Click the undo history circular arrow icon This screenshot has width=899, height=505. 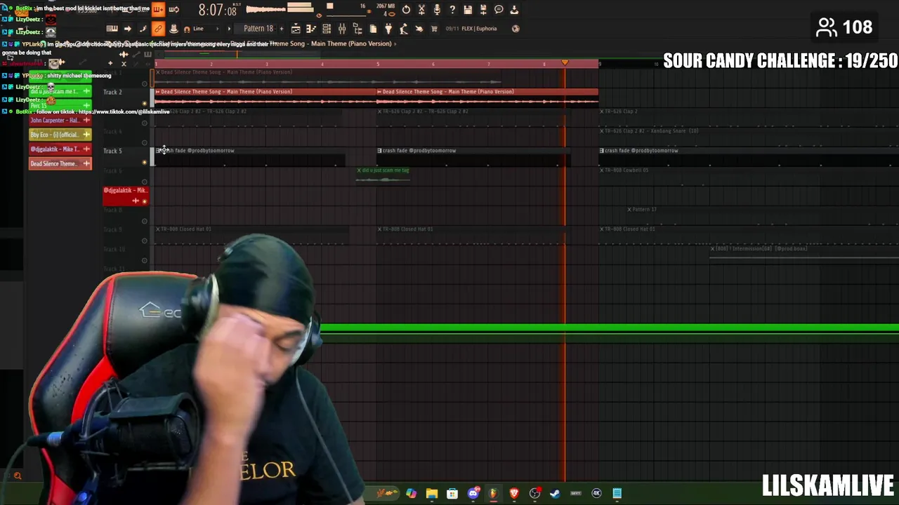(406, 10)
